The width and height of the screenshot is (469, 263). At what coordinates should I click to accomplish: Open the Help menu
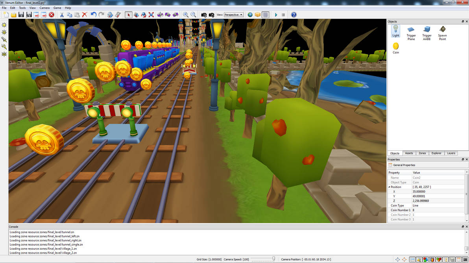click(x=68, y=8)
